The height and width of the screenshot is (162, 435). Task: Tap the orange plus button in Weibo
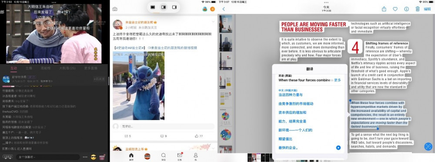[213, 9]
